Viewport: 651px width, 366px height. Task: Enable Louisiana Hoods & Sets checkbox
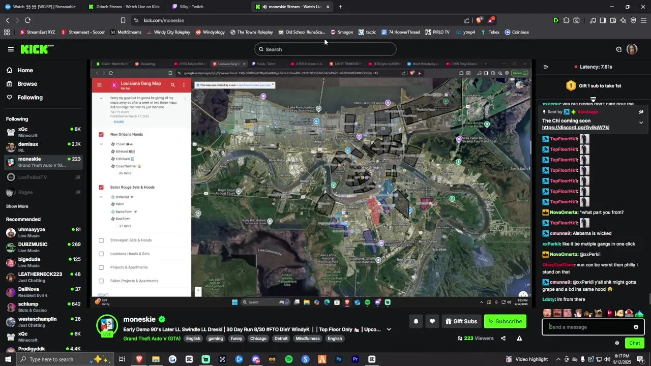[x=101, y=254]
